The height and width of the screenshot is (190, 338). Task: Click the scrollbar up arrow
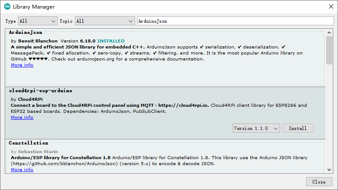pyautogui.click(x=329, y=33)
